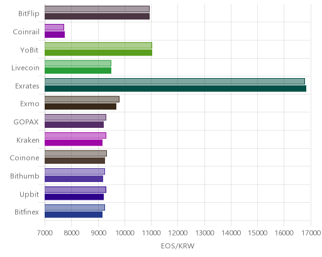The height and width of the screenshot is (257, 322).
Task: Select the Kraken magenta lower bar
Action: click(x=74, y=143)
